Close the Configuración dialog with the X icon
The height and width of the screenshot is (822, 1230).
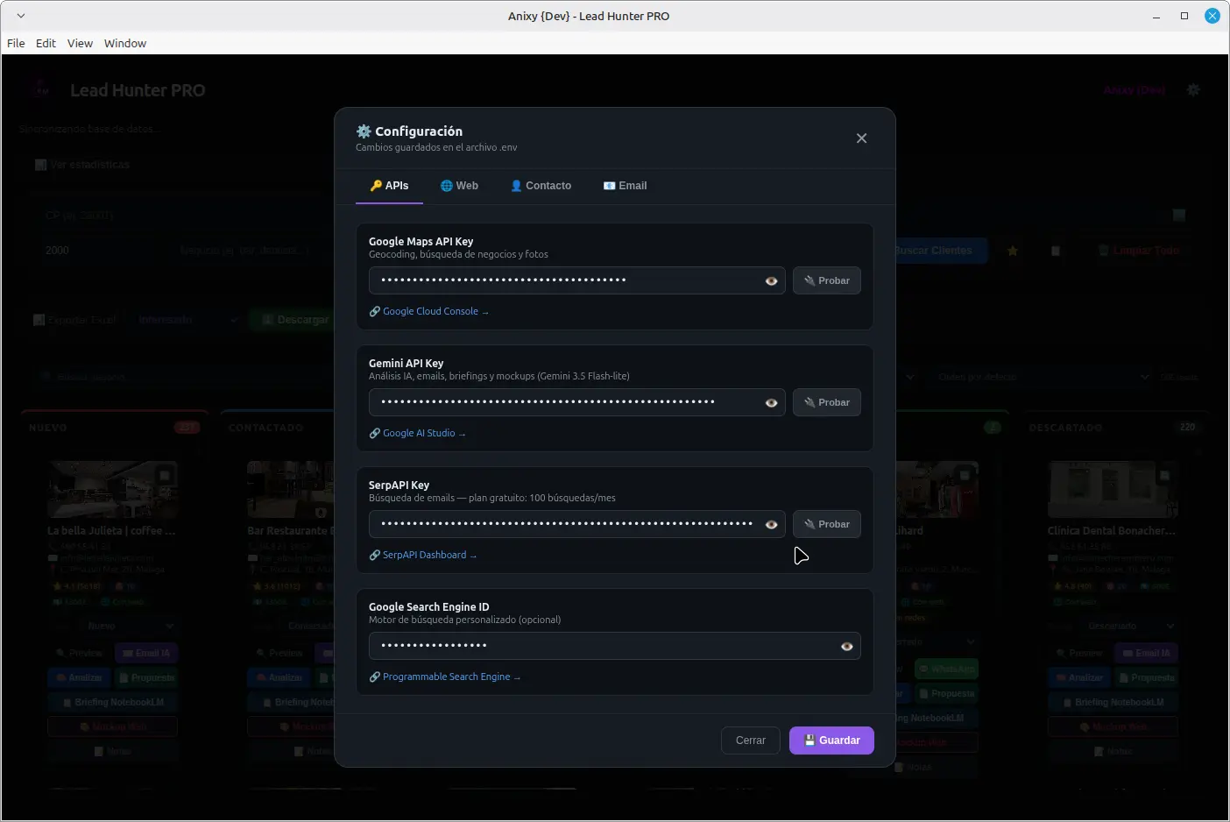[861, 138]
